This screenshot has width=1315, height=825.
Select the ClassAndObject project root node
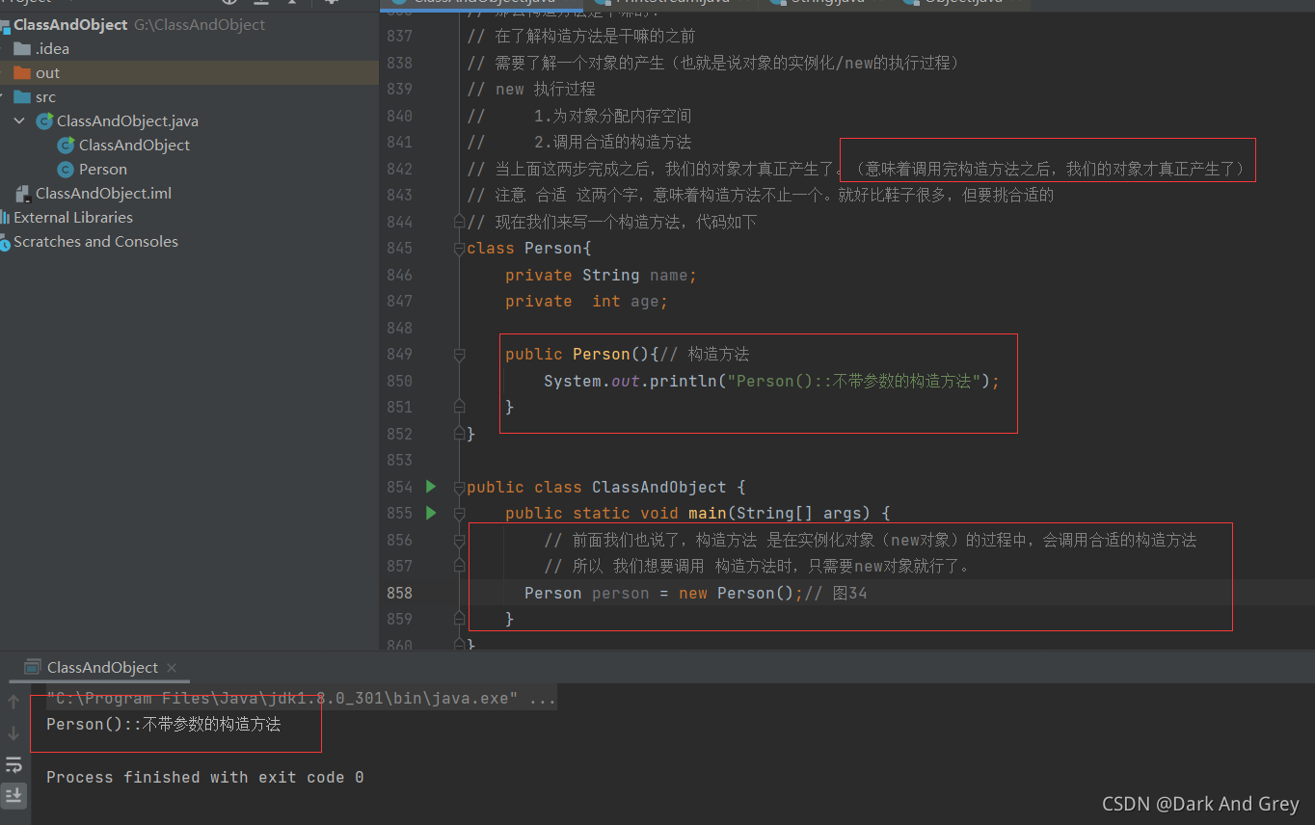[70, 24]
